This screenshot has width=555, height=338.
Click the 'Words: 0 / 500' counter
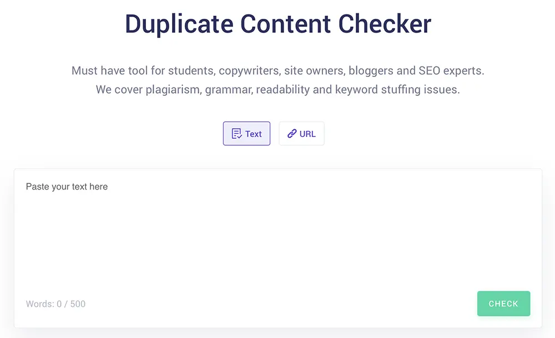click(56, 304)
